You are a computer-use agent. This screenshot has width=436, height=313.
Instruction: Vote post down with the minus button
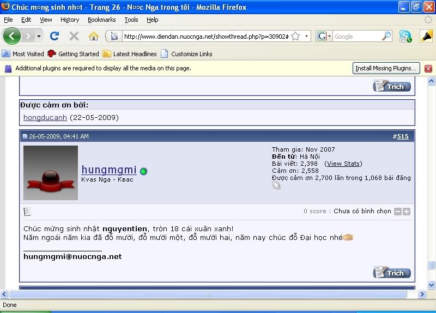click(x=398, y=212)
